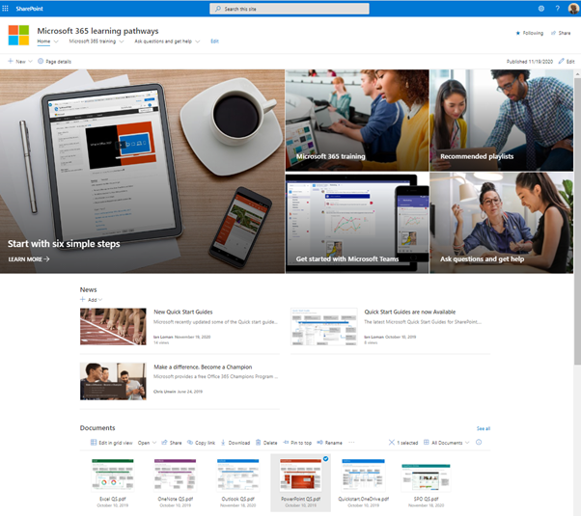Select the SPO QS.pdf document thumbnail

426,477
